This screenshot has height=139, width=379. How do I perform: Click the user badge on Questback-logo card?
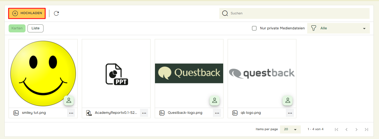pyautogui.click(x=215, y=101)
